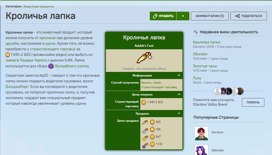Open the Абигейл popular page text link
The height and width of the screenshot is (155, 272).
pos(218,150)
